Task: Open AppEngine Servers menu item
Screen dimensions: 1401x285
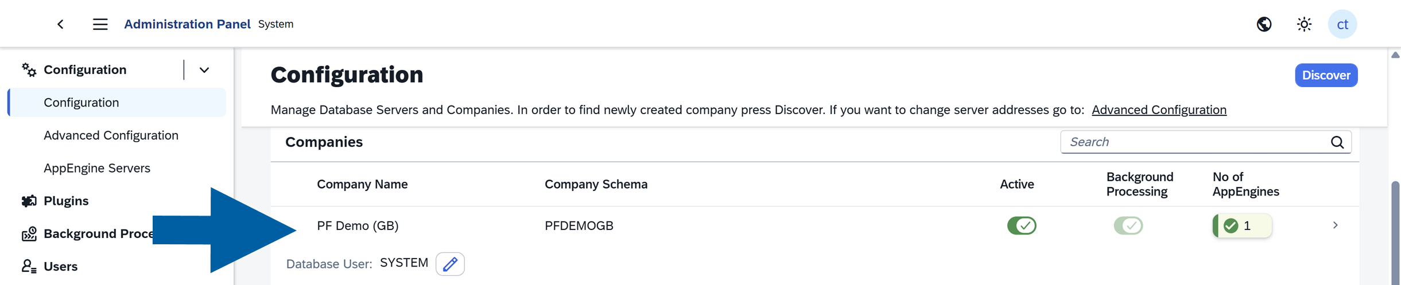Action: coord(97,168)
